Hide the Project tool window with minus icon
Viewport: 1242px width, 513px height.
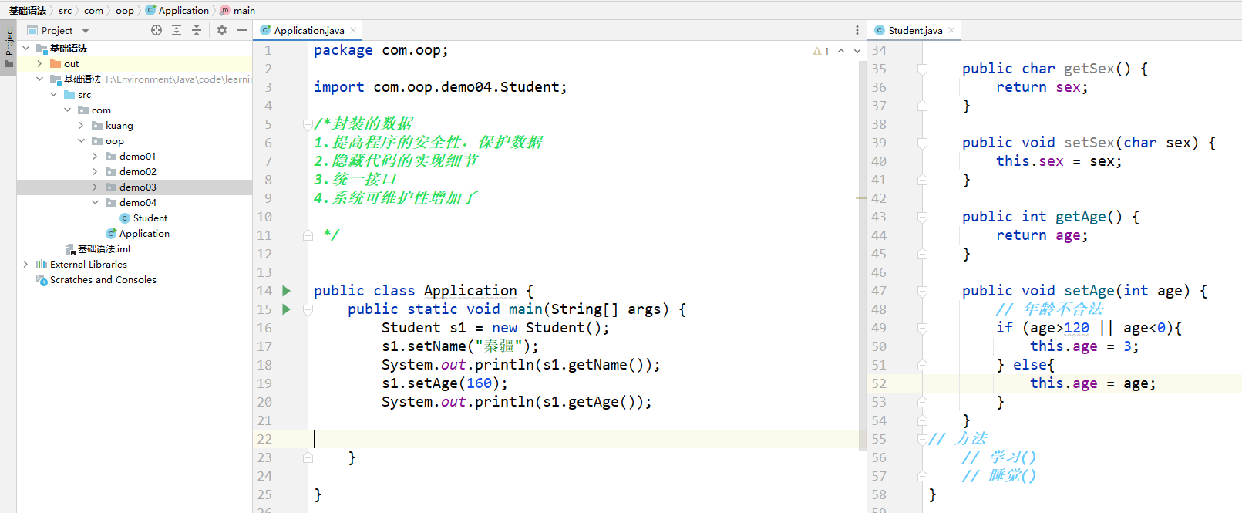[242, 30]
